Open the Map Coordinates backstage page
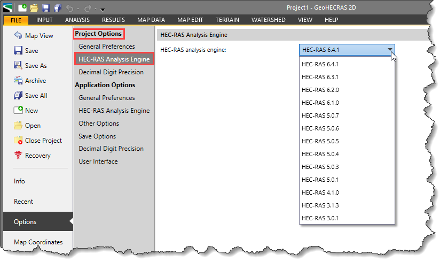 pyautogui.click(x=38, y=242)
